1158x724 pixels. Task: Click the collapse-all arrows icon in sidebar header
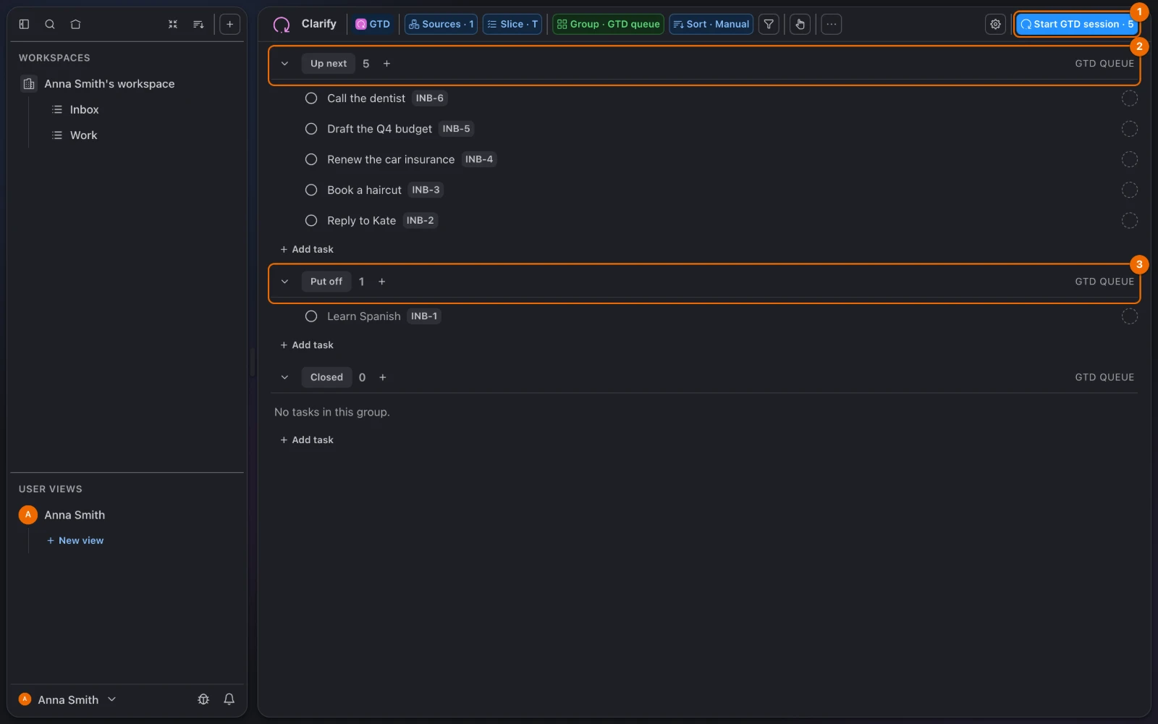click(173, 24)
